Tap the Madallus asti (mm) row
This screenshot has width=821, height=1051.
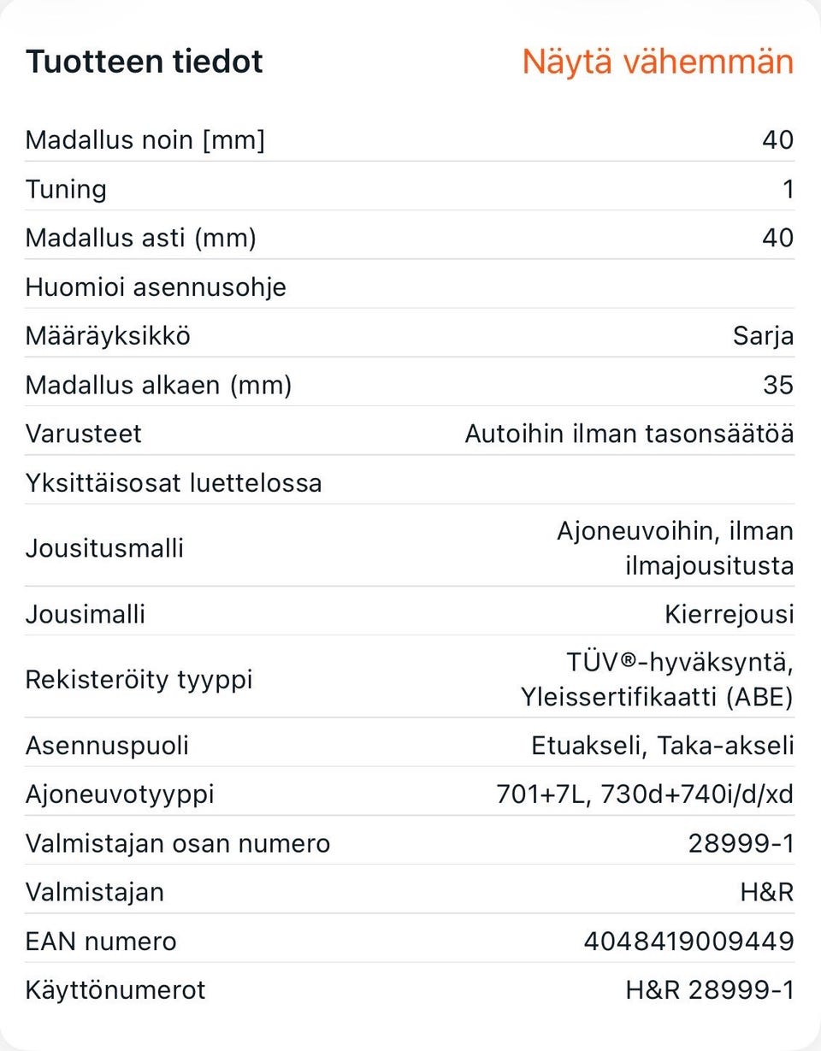pyautogui.click(x=410, y=237)
